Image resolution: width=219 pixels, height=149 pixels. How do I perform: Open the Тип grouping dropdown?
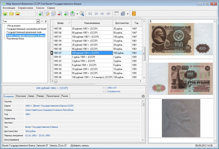[x=38, y=21]
